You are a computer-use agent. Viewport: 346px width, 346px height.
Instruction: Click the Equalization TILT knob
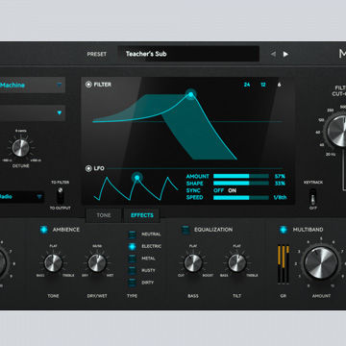tap(237, 263)
